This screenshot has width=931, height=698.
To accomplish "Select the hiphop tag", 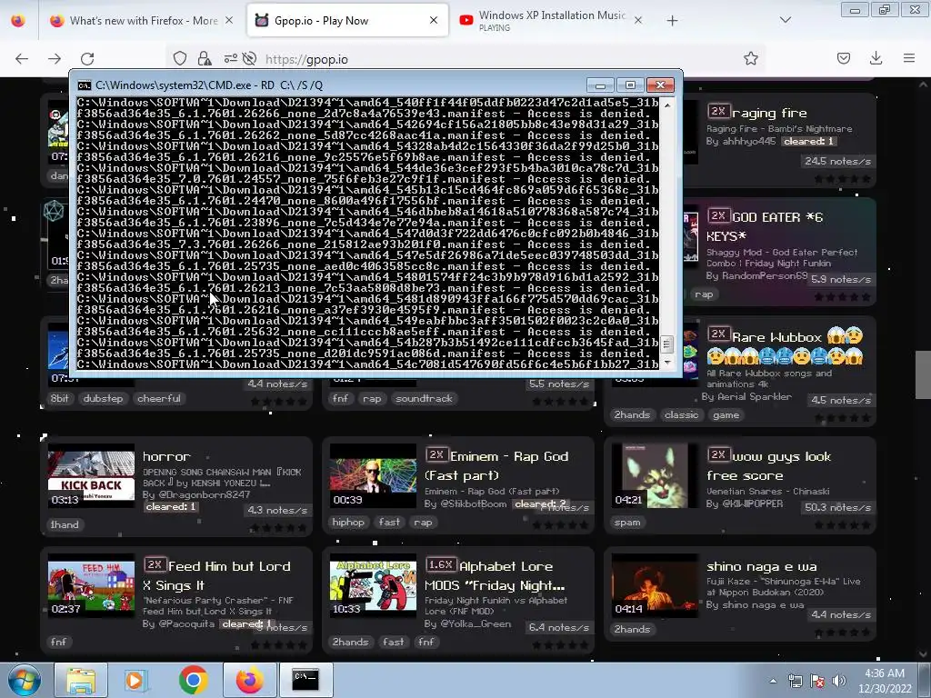I will tap(348, 523).
